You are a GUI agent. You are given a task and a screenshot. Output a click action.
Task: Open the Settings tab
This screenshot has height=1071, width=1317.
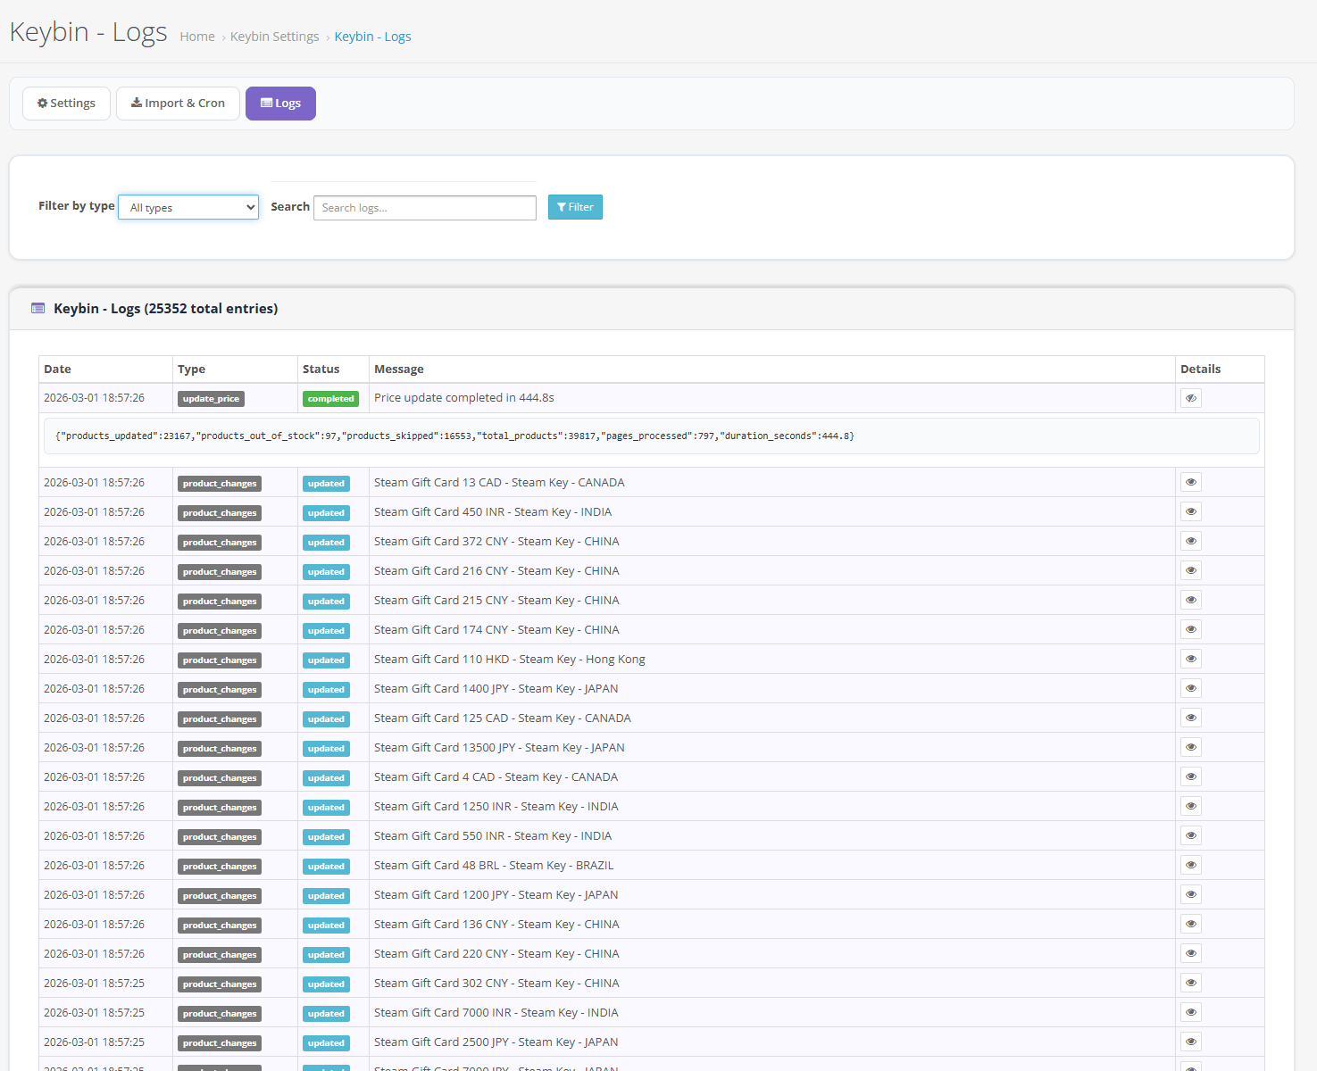click(x=66, y=104)
